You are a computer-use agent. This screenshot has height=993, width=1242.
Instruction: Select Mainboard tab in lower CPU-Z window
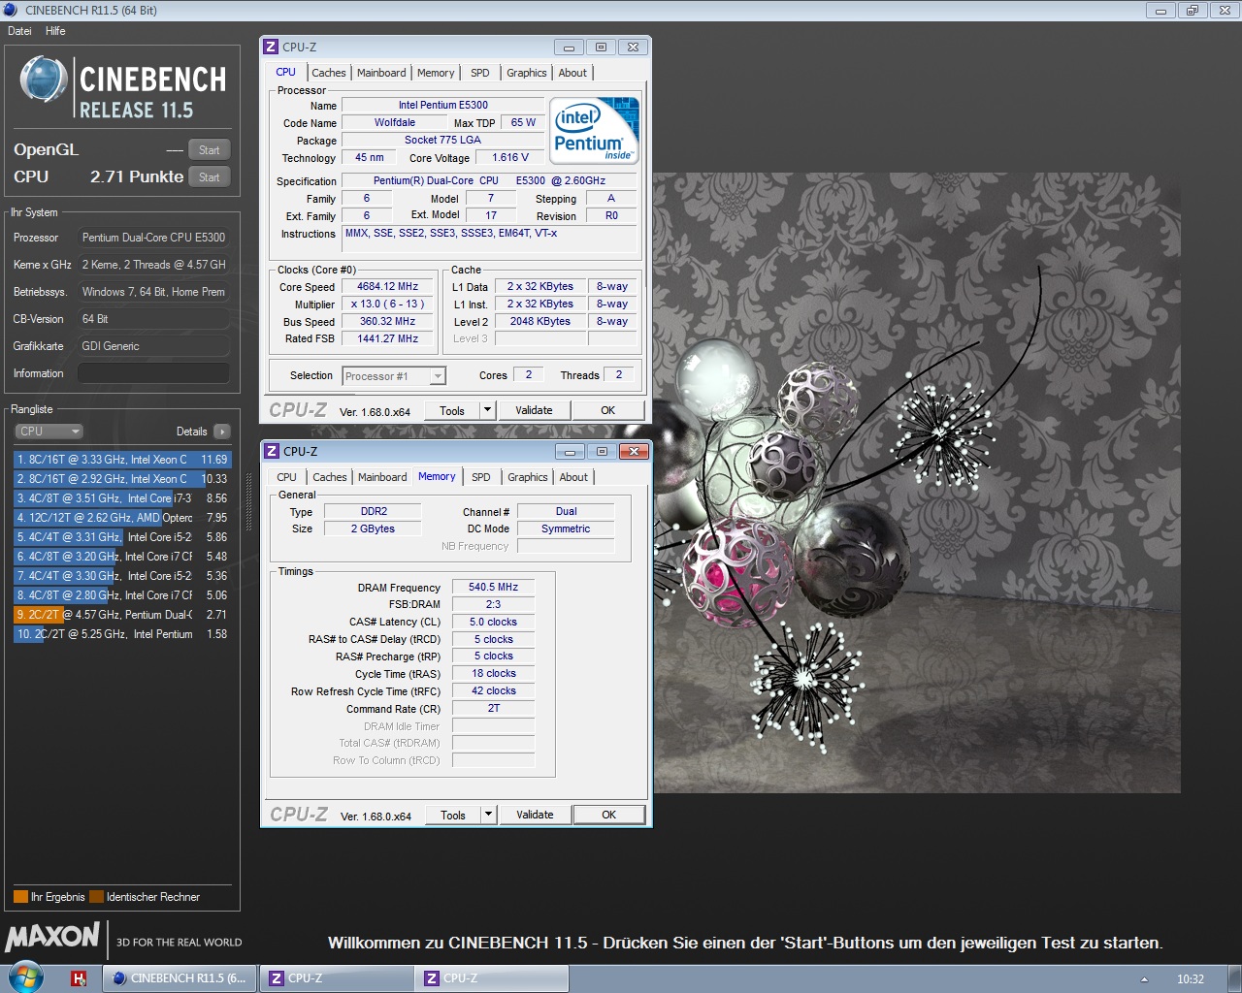(x=382, y=477)
